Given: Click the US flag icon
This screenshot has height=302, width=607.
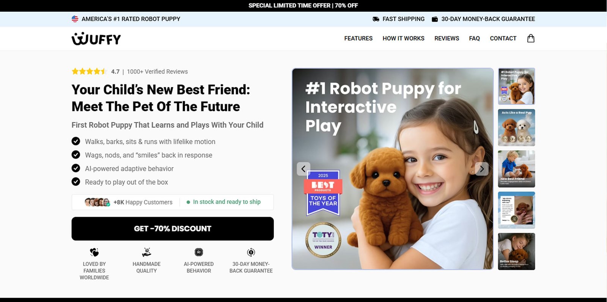Looking at the screenshot, I should coord(75,19).
